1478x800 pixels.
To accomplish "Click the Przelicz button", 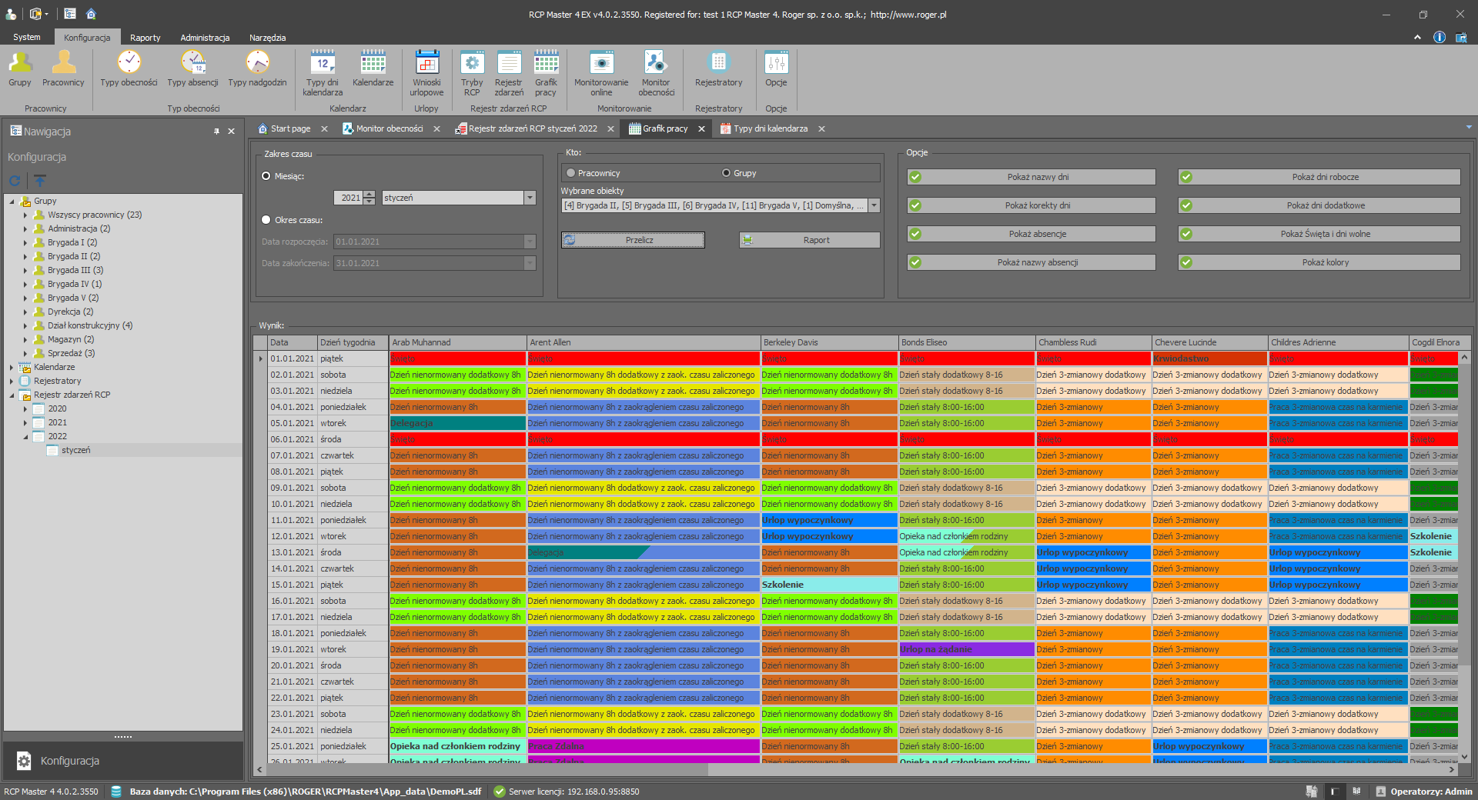I will click(x=633, y=240).
